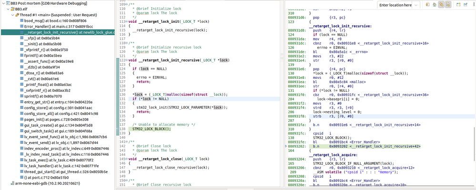Click stack frame icon beside config_store()
Image resolution: width=476 pixels, height=190 pixels.
point(22,108)
